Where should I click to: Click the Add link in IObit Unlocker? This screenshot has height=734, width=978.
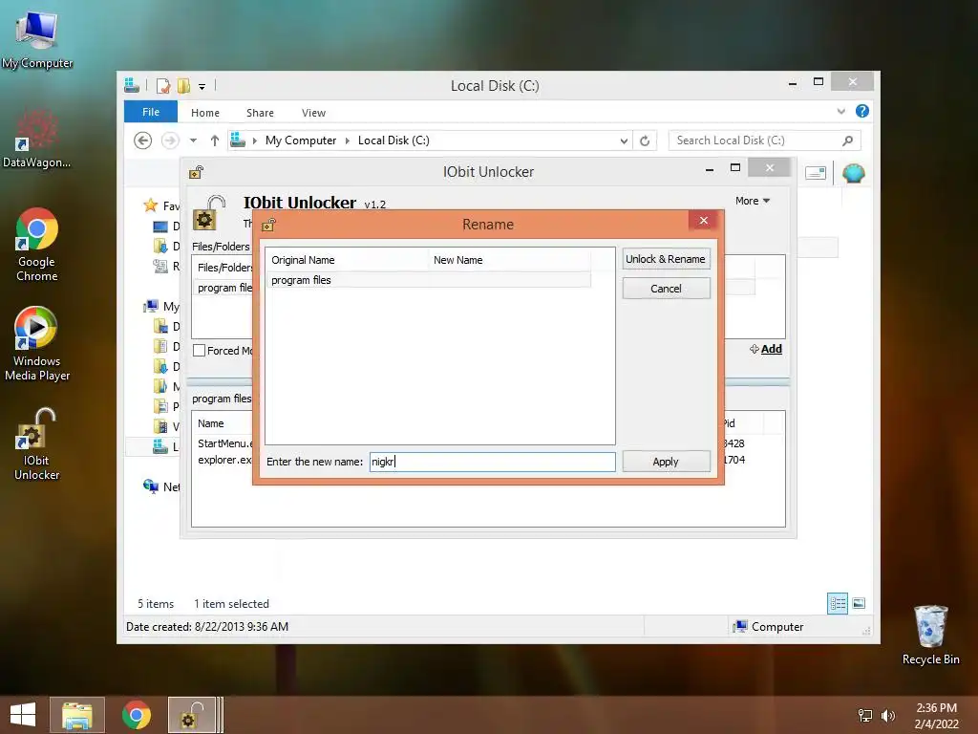766,349
